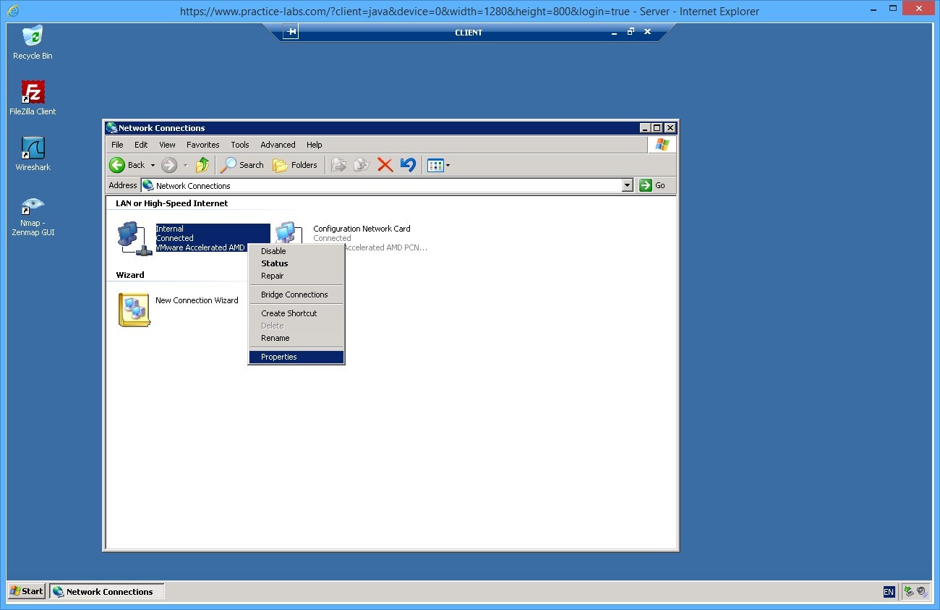Open the Advanced menu
This screenshot has width=940, height=610.
click(x=278, y=145)
